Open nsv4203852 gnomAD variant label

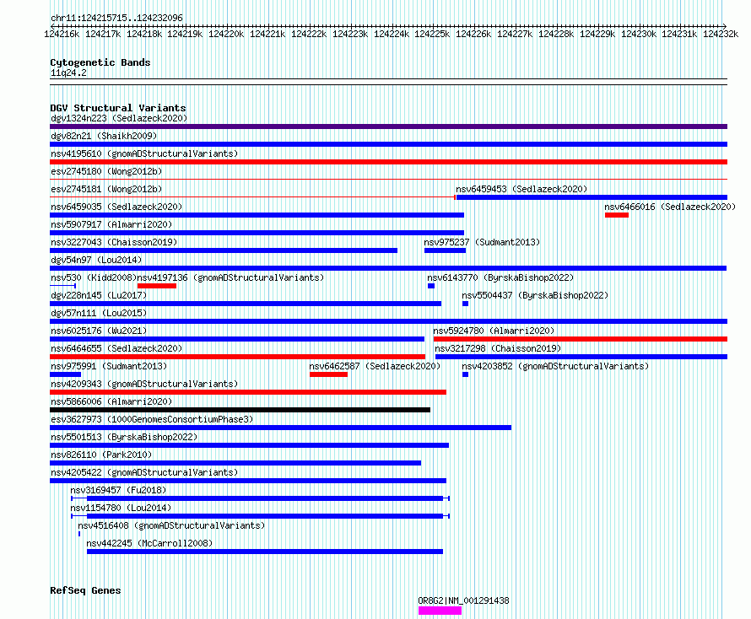(555, 366)
